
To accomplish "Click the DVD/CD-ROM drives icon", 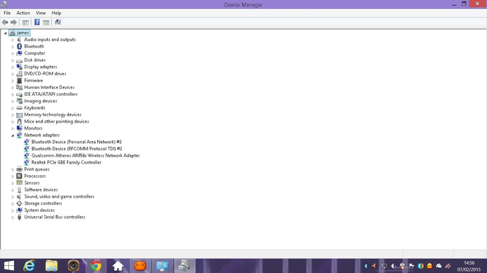I will 19,74.
